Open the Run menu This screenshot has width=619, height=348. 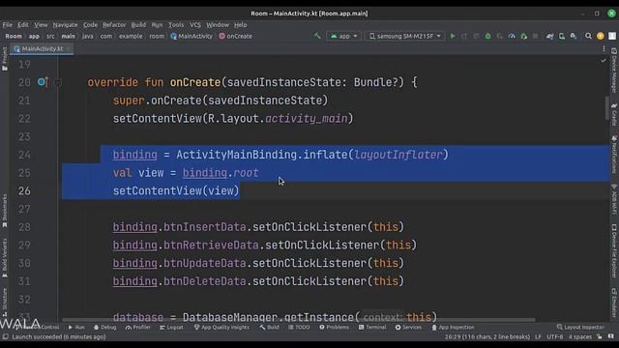[x=157, y=25]
